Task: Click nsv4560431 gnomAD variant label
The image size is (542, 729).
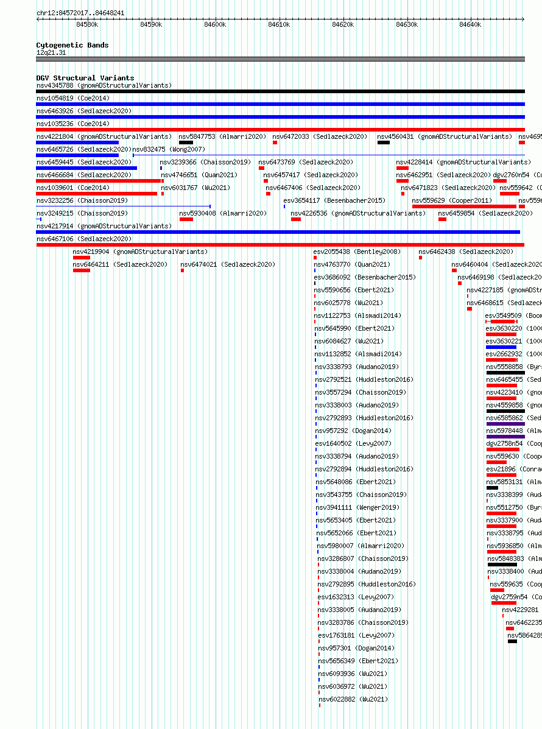Action: 445,136
